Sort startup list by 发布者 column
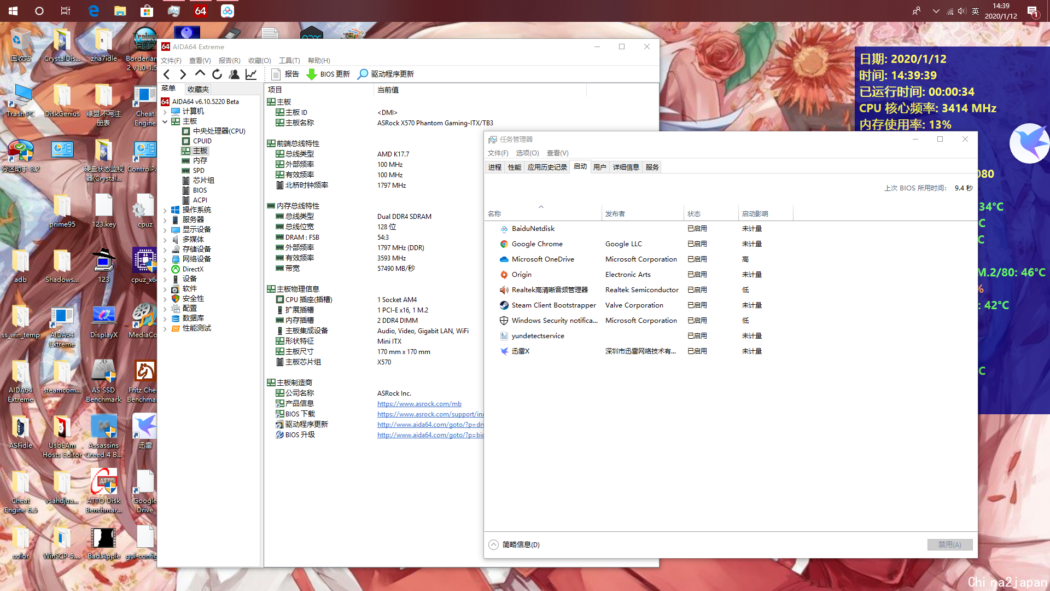 pos(642,213)
